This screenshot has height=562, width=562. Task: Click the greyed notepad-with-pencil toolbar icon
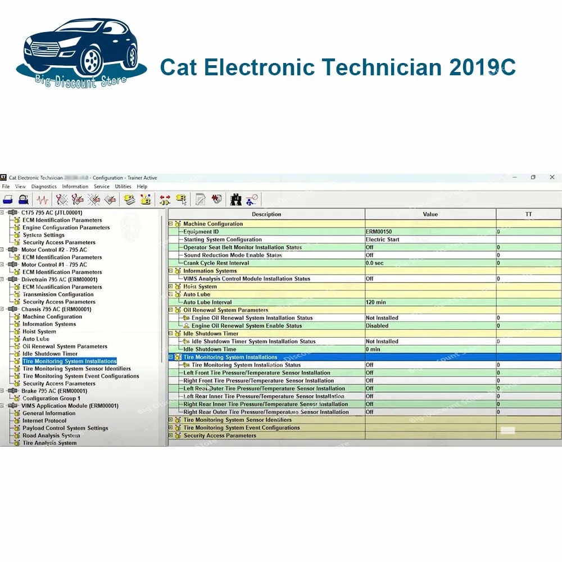pyautogui.click(x=201, y=200)
